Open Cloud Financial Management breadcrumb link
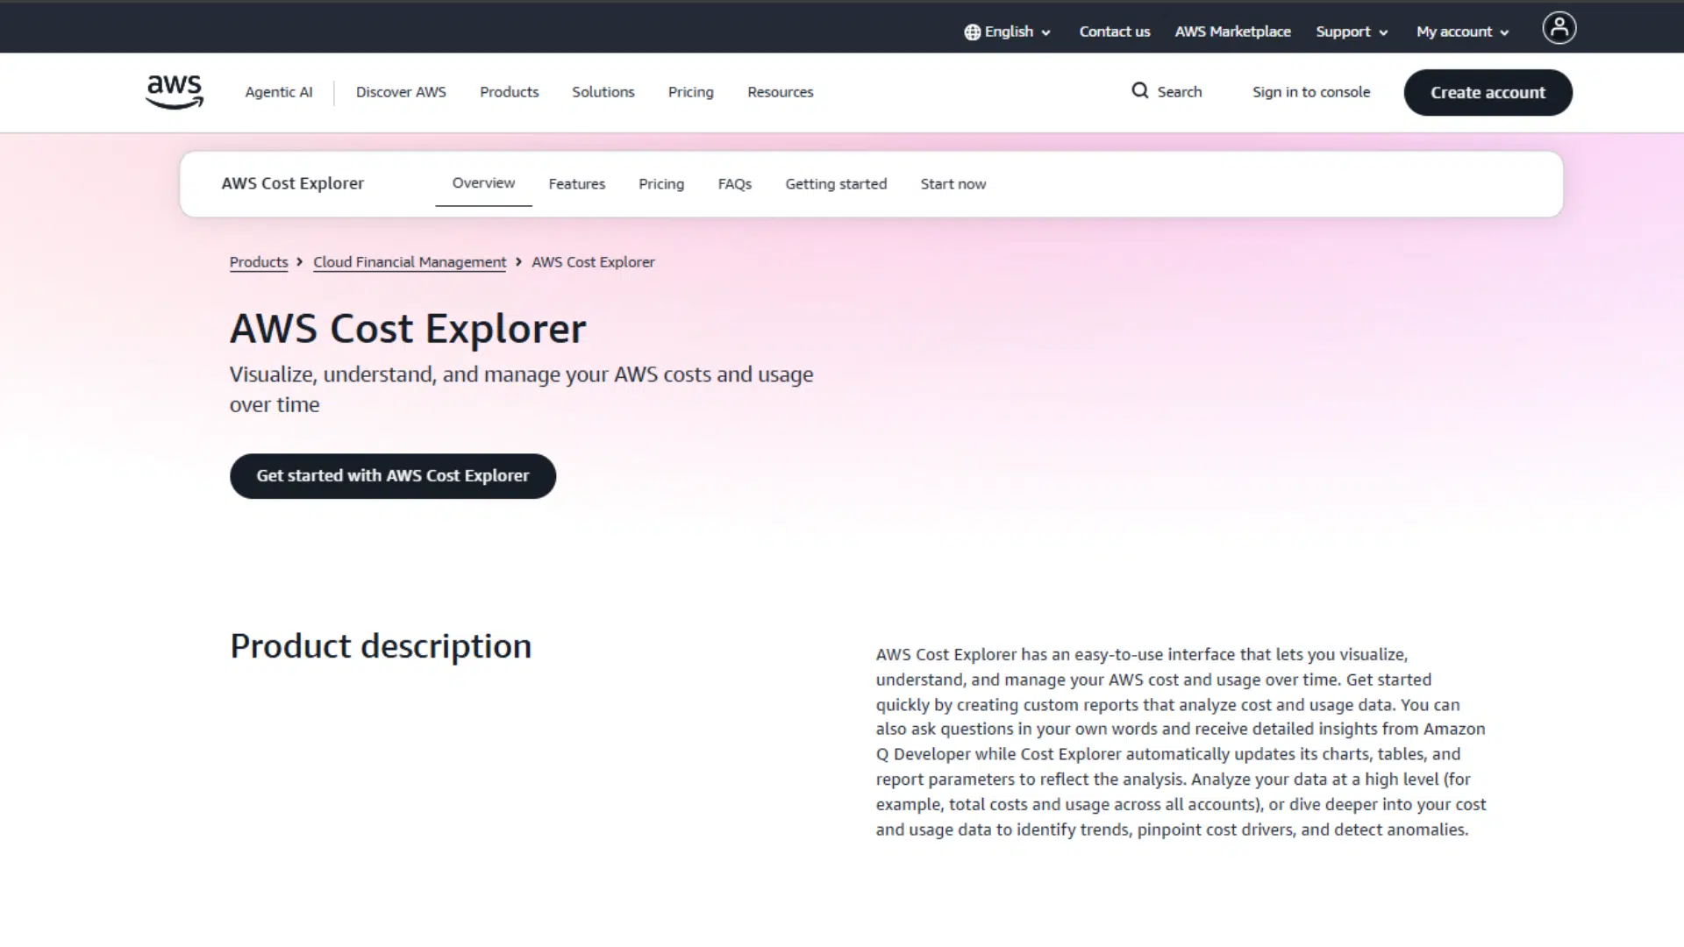Image resolution: width=1684 pixels, height=947 pixels. point(410,262)
